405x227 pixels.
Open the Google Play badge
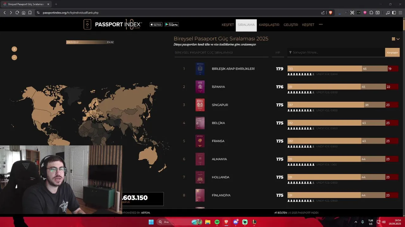171,25
